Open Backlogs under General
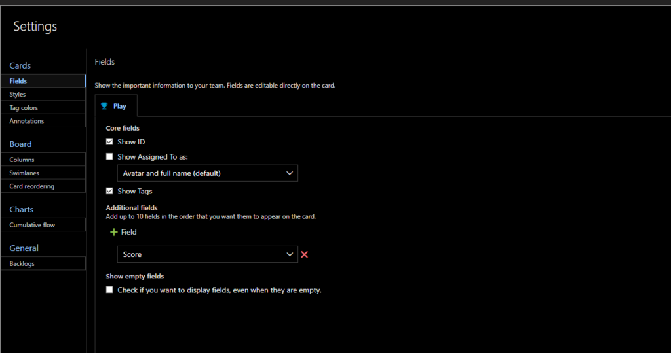 43,264
